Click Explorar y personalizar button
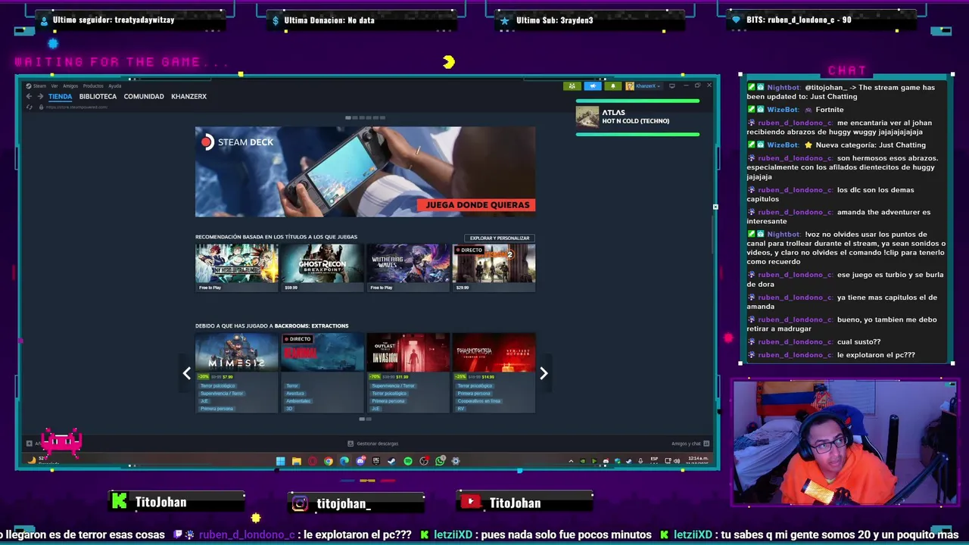The height and width of the screenshot is (545, 969). coord(500,238)
